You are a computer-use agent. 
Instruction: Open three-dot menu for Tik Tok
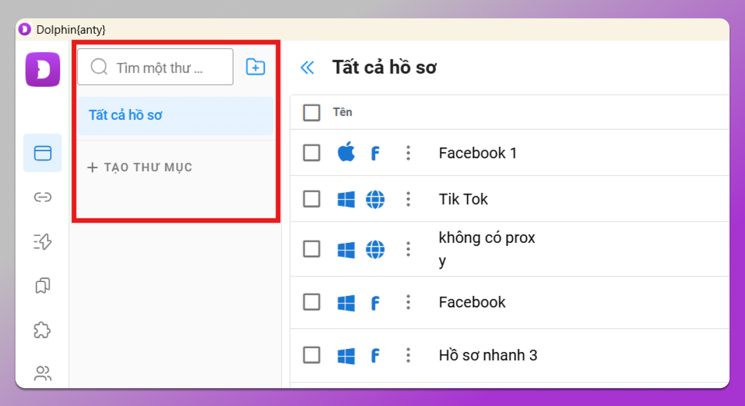pyautogui.click(x=408, y=199)
